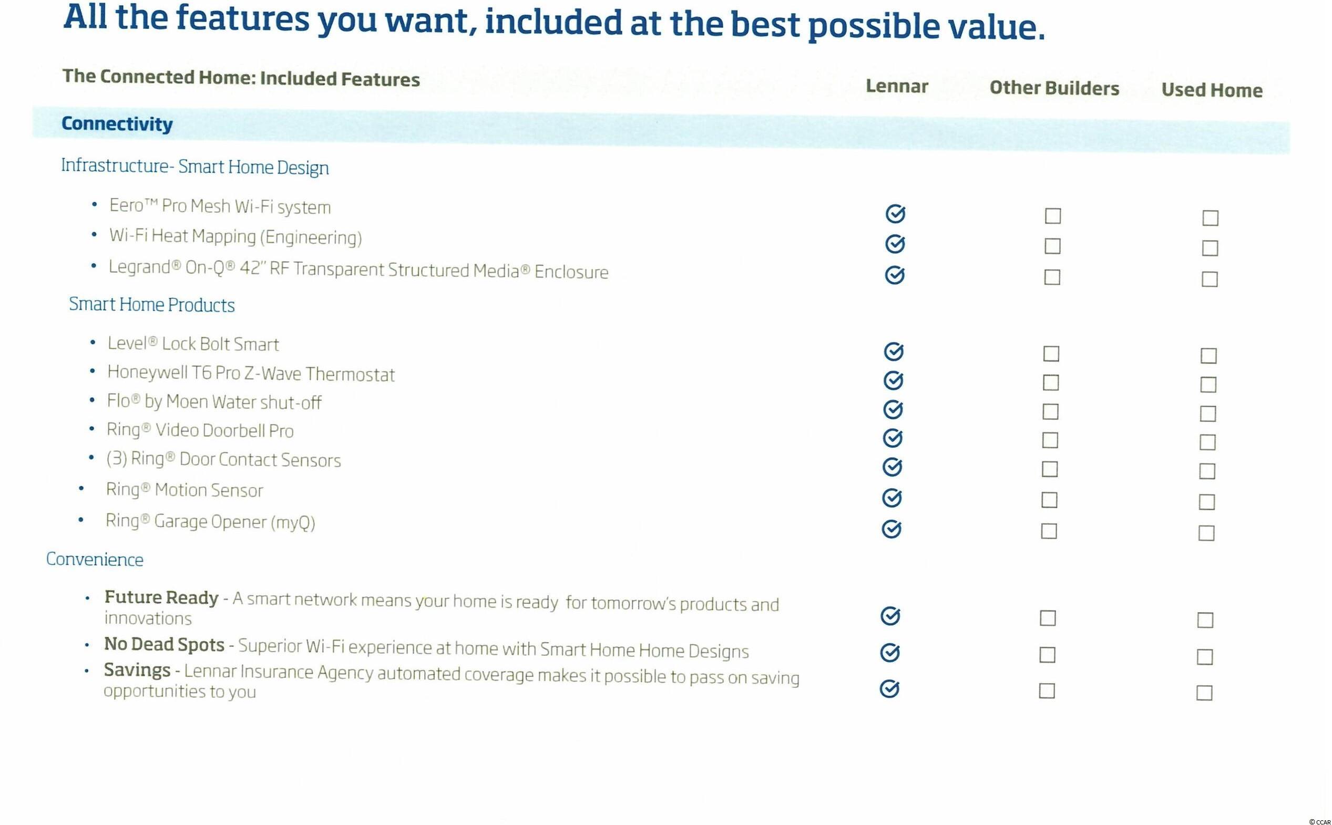Select the Connectivity section header
This screenshot has height=825, width=1332.
pyautogui.click(x=117, y=124)
